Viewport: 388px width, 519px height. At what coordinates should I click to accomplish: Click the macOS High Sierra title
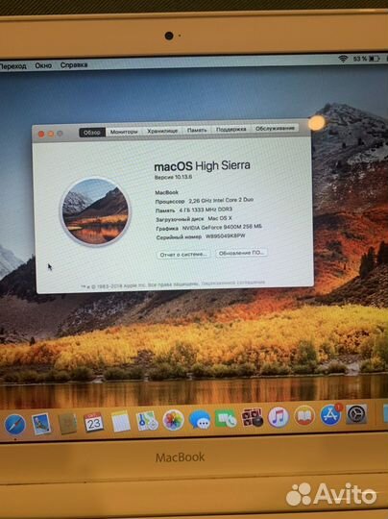click(202, 166)
